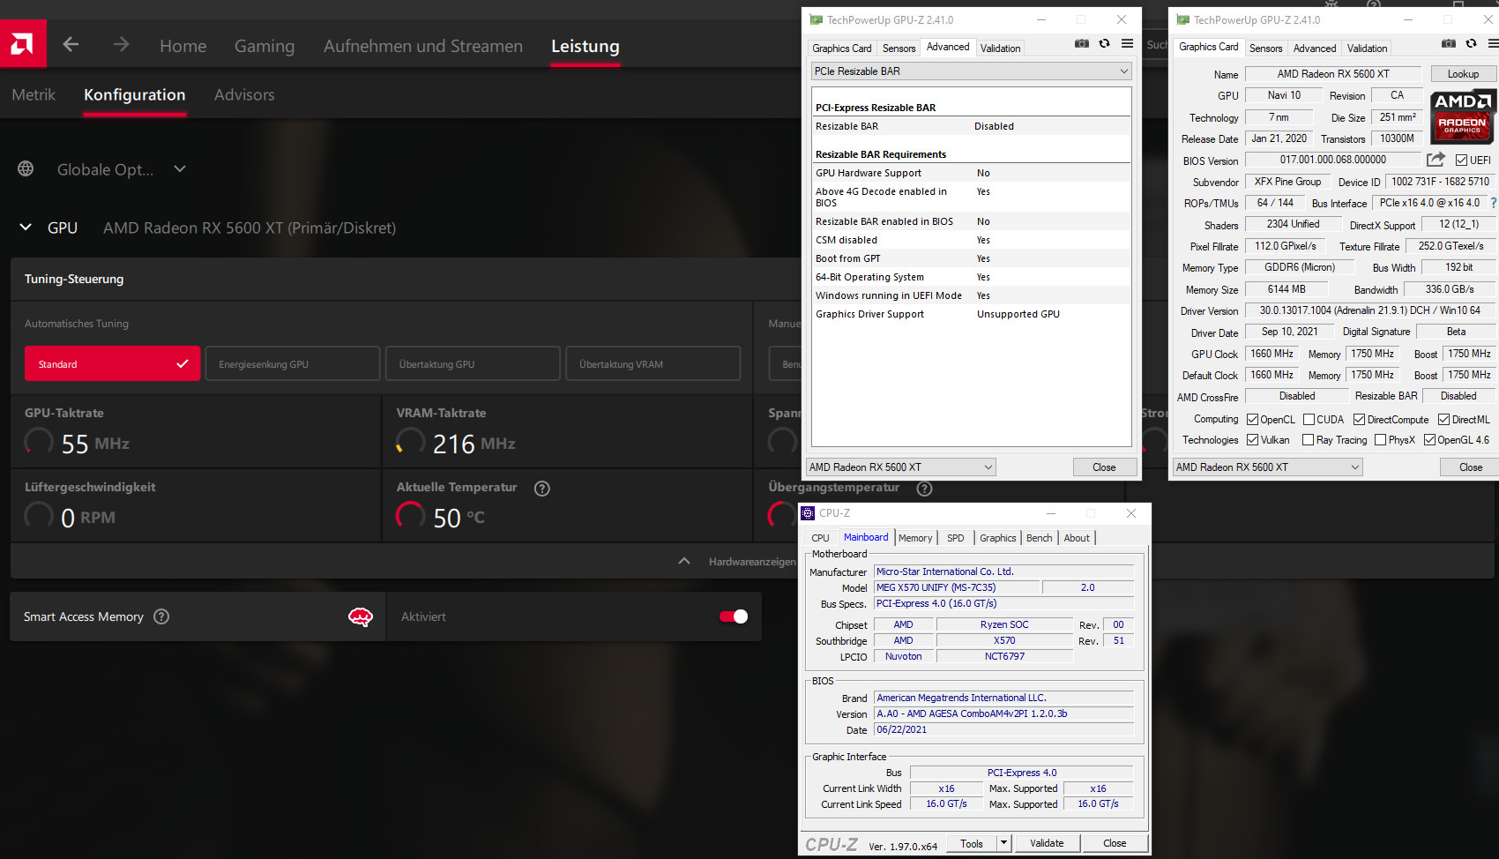1499x859 pixels.
Task: Switch to Sensors tab in Advanced GPU-Z window
Action: [x=899, y=49]
